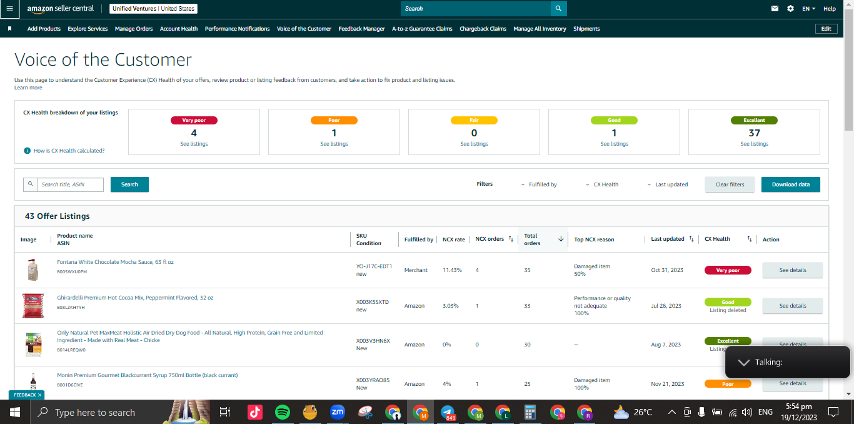
Task: Sort by NCX orders arrows
Action: tap(511, 239)
